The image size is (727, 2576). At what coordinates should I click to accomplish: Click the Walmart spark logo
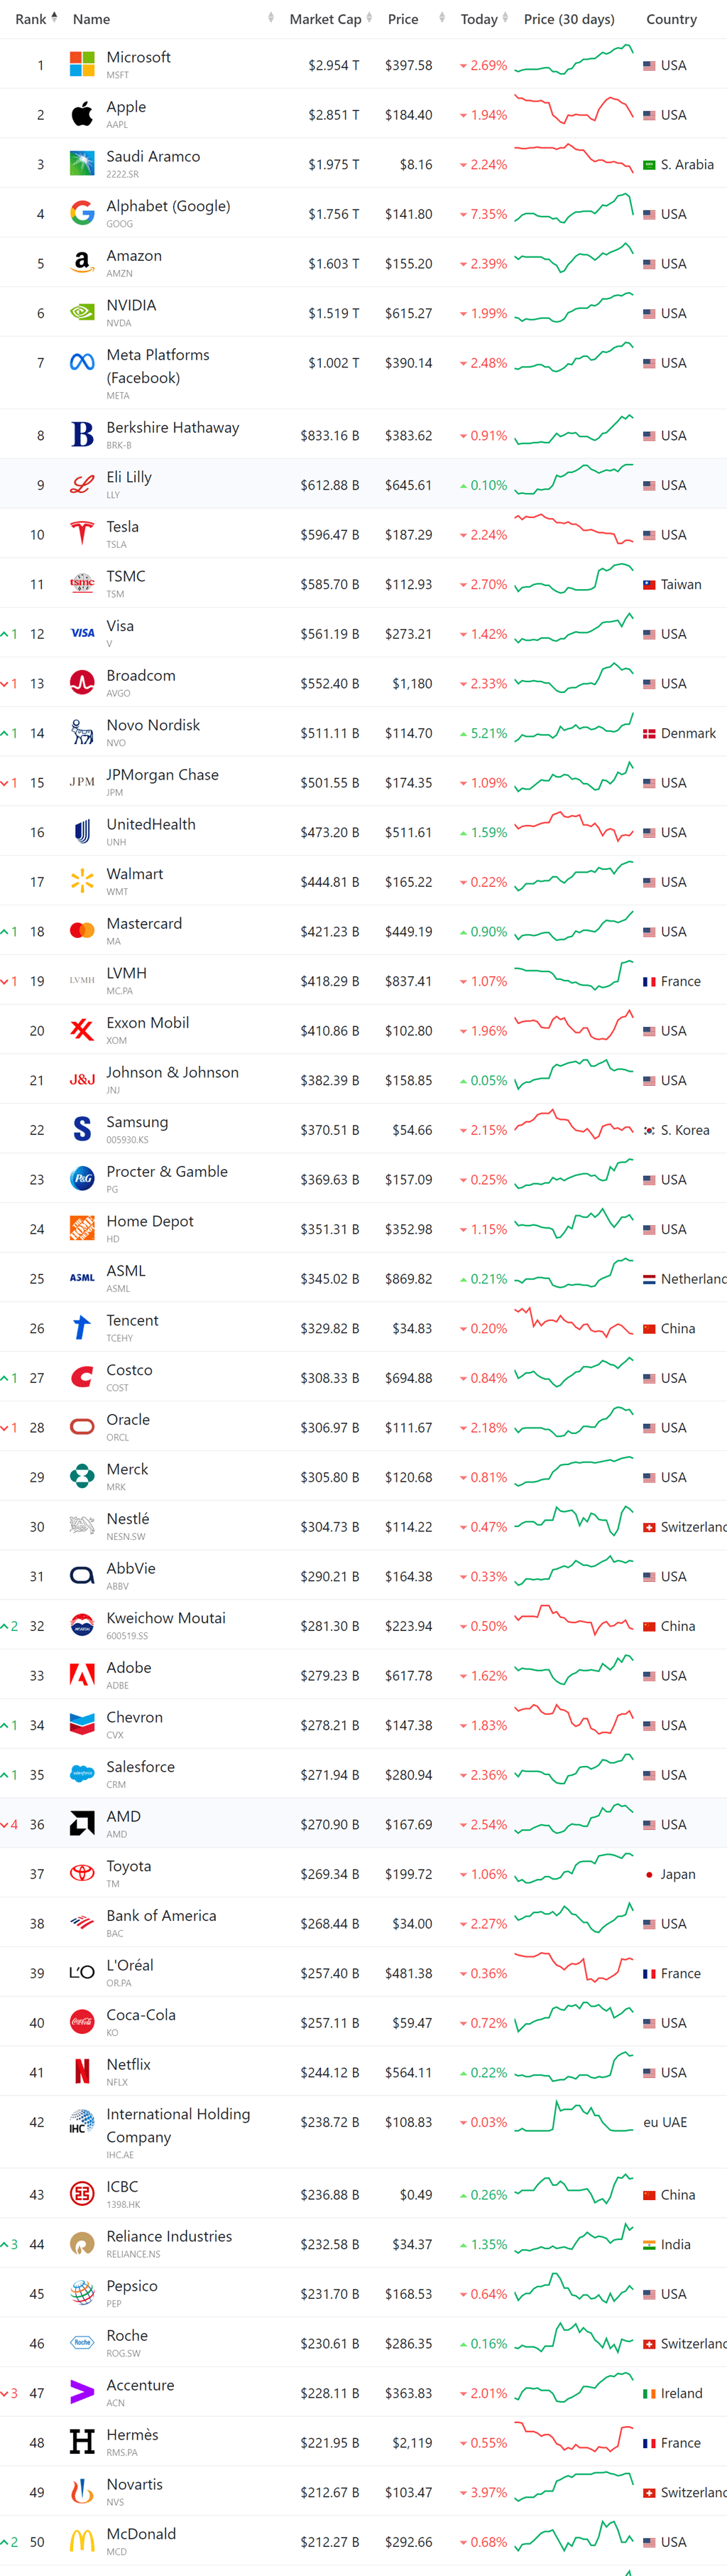tap(82, 881)
